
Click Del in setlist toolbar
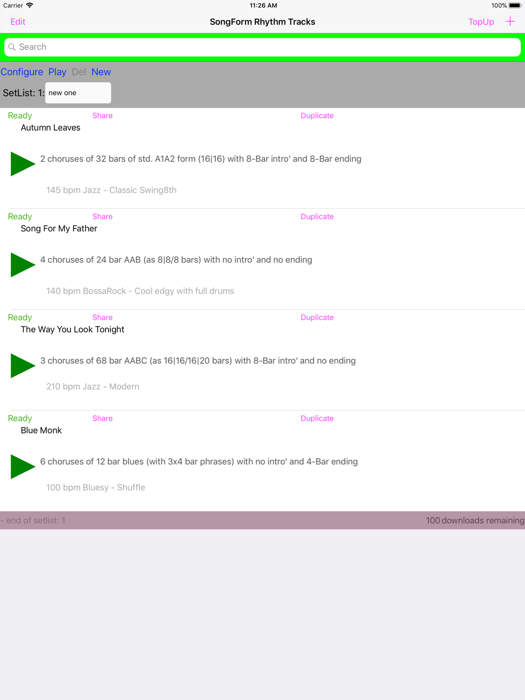[79, 72]
